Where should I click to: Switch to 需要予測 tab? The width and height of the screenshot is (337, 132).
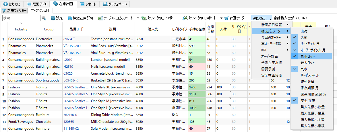[37, 4]
